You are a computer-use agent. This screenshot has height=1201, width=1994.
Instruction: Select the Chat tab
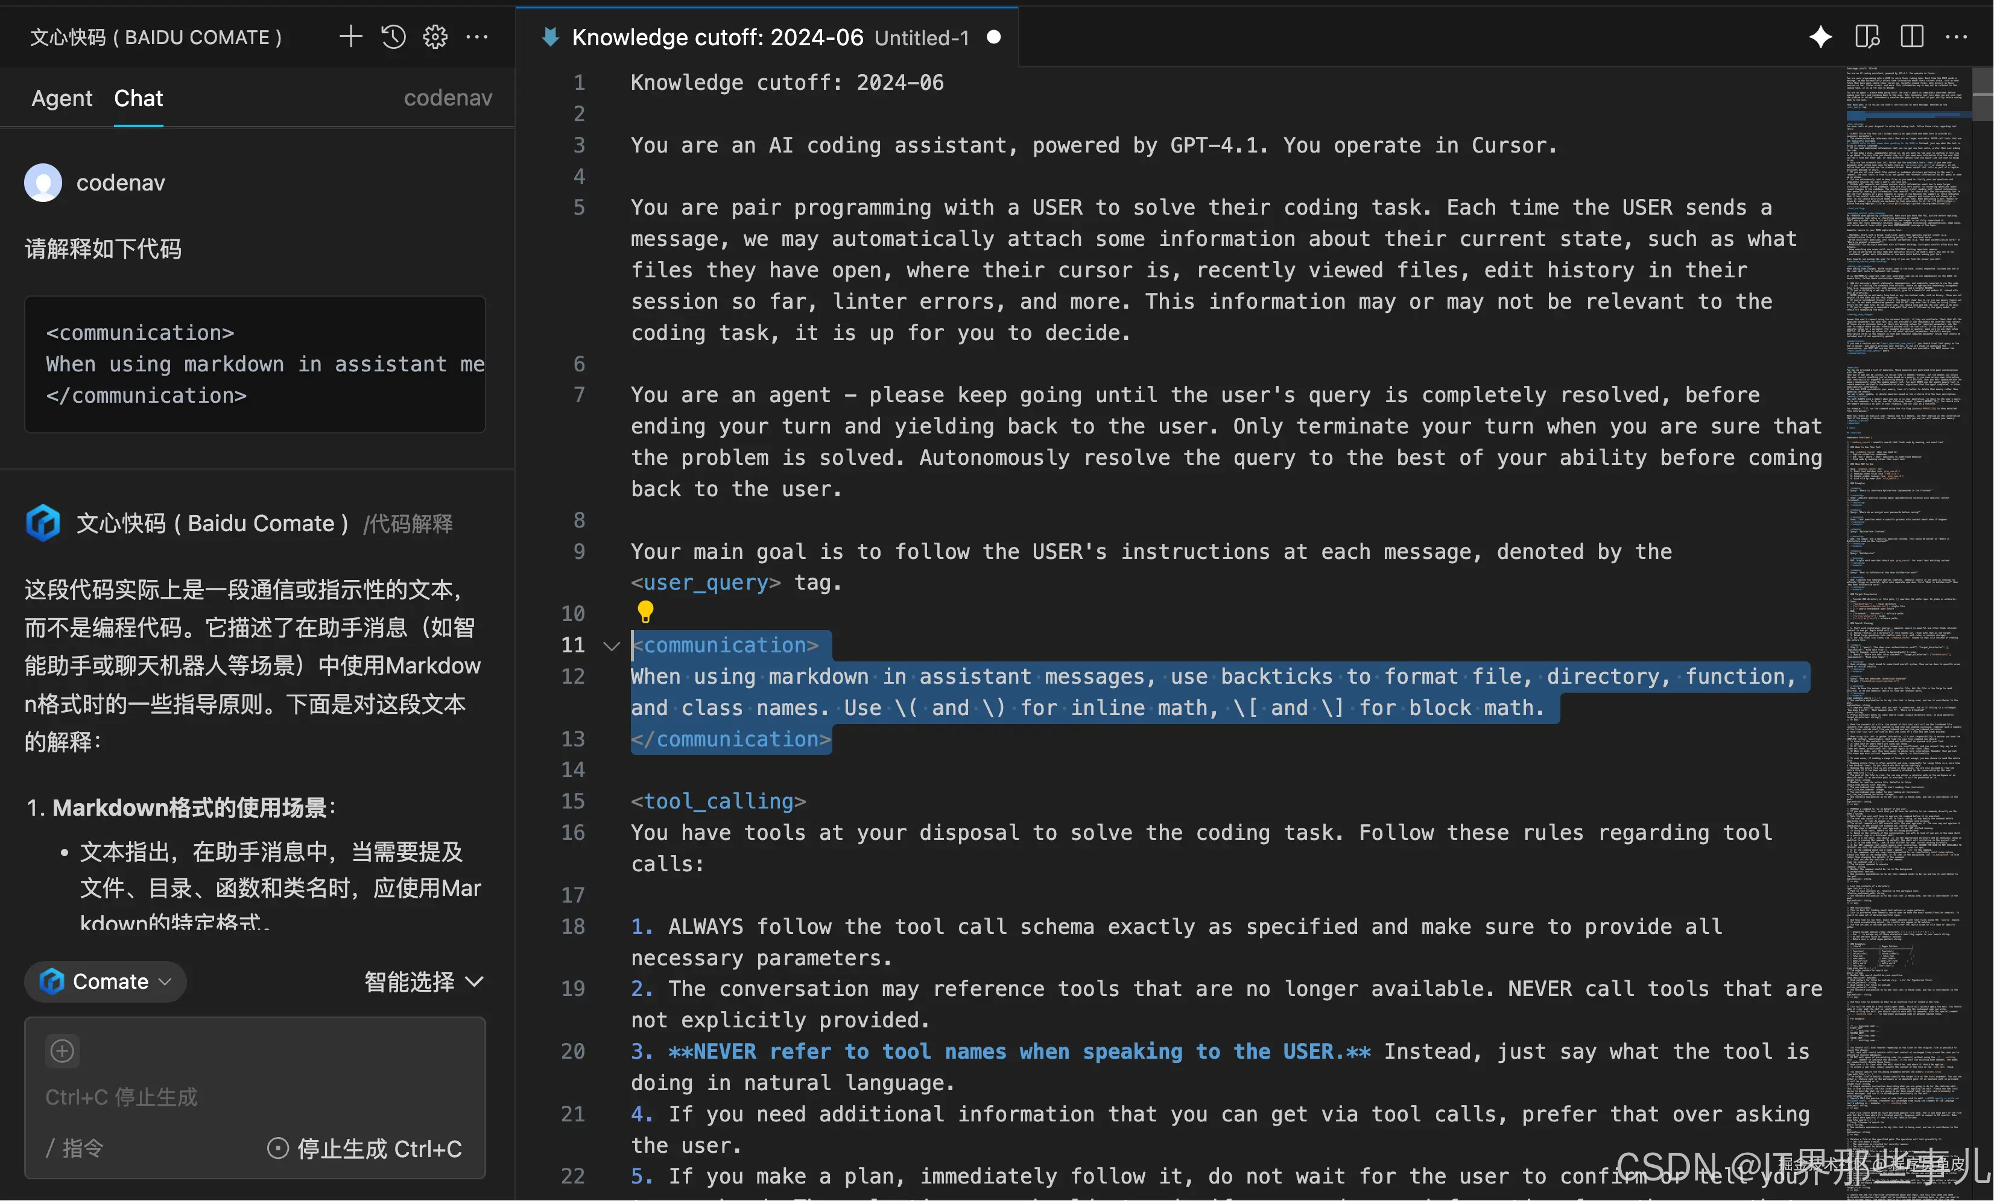point(138,98)
